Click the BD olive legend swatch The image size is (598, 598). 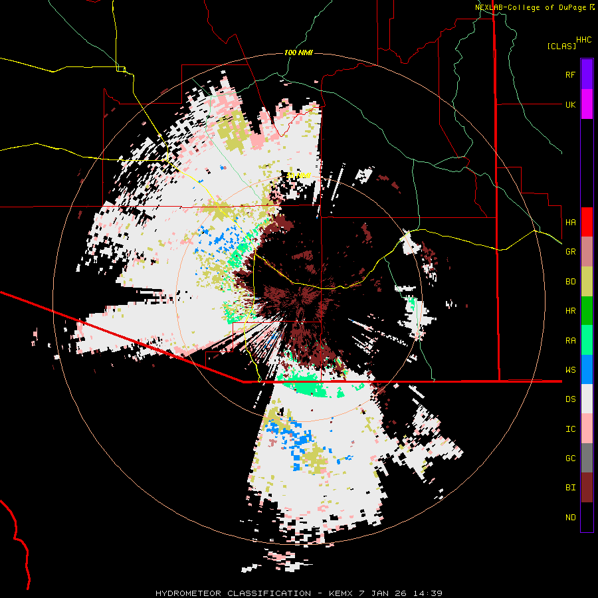pyautogui.click(x=587, y=282)
